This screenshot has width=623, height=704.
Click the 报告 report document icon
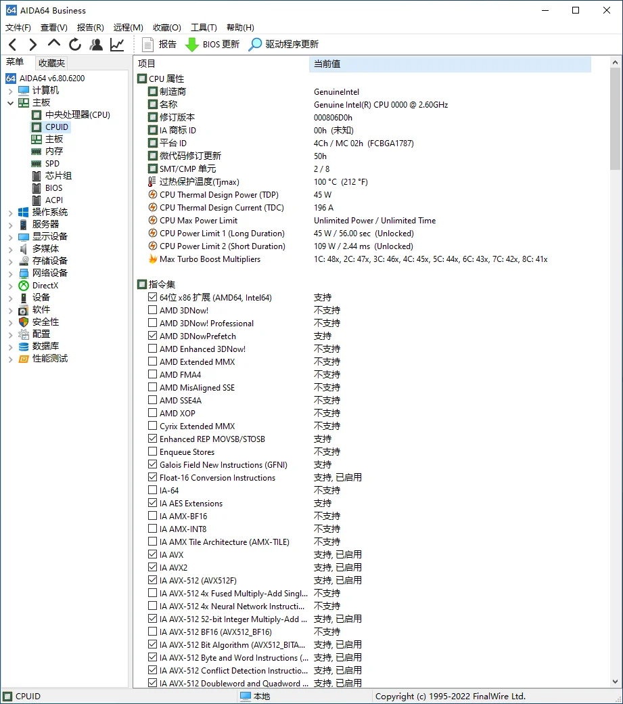pos(147,45)
